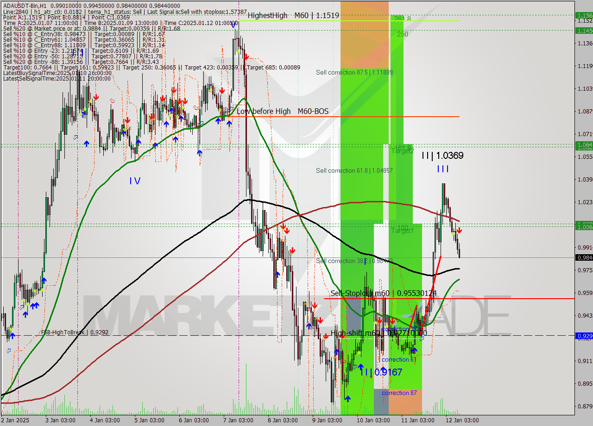
Task: Click the 0.879 price axis value
Action: (x=585, y=406)
